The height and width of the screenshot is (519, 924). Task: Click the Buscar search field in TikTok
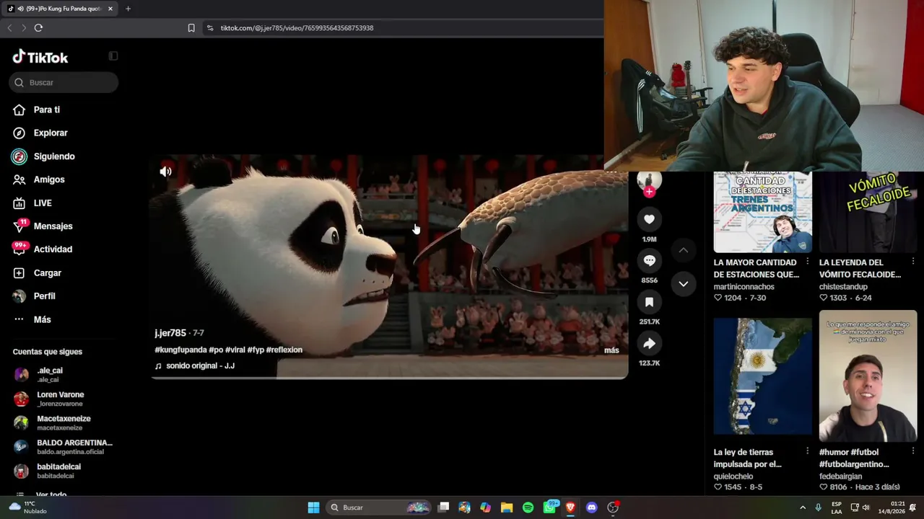(x=64, y=82)
